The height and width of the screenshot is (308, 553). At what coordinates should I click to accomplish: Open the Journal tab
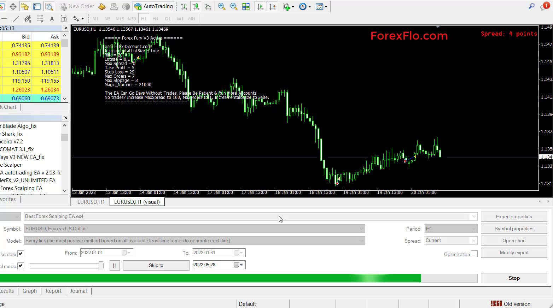pos(78,291)
